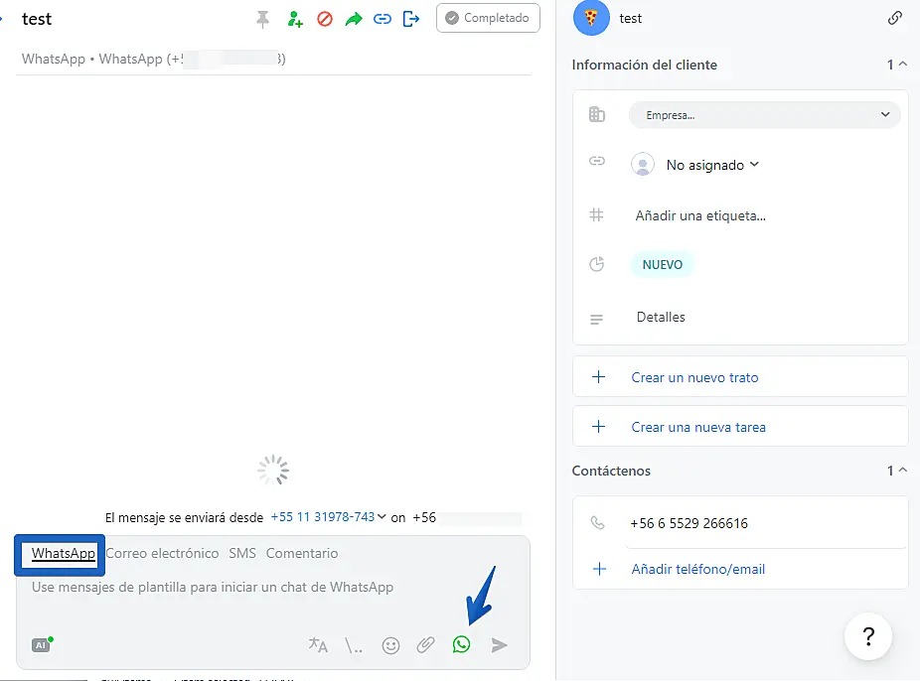Switch to the SMS tab
The image size is (920, 681).
pyautogui.click(x=242, y=553)
